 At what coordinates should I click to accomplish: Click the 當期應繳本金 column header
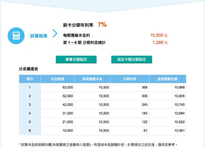[92, 79]
